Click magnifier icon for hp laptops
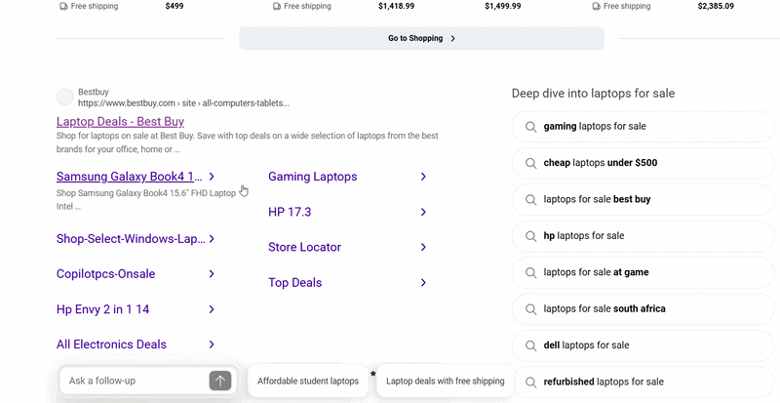 click(530, 236)
